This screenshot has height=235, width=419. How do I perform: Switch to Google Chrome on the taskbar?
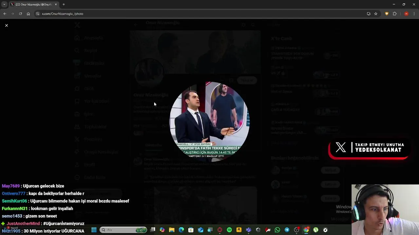click(306, 230)
